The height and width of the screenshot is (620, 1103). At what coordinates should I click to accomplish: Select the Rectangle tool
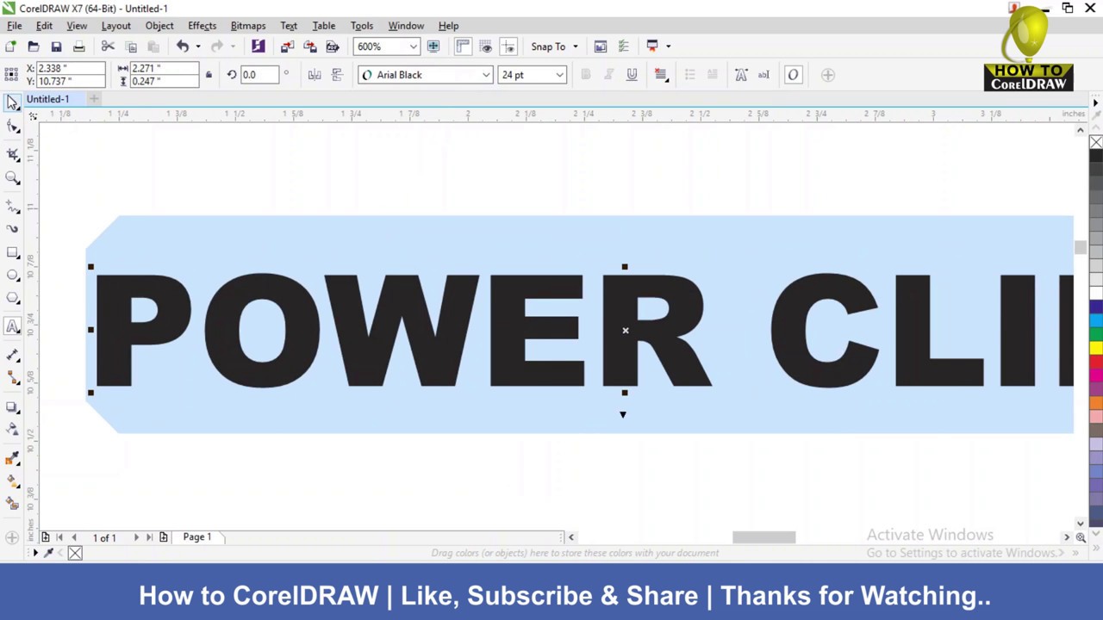tap(13, 251)
